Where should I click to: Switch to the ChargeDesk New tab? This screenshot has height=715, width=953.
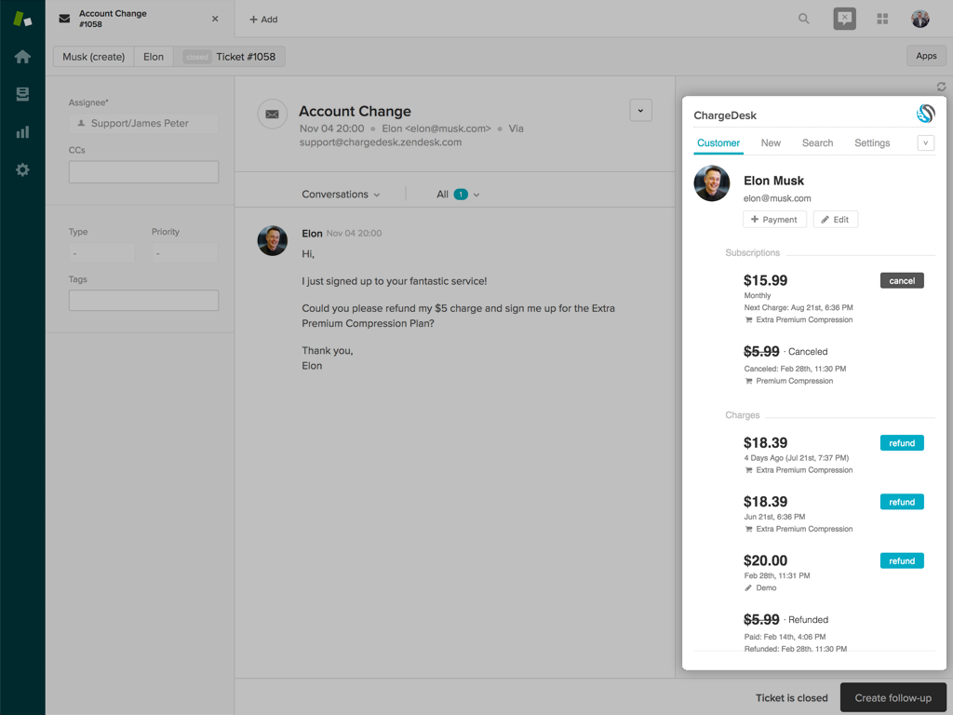click(771, 143)
